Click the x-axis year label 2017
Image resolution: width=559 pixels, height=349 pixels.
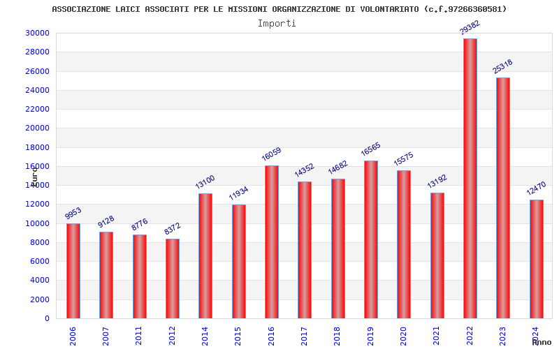(x=305, y=336)
